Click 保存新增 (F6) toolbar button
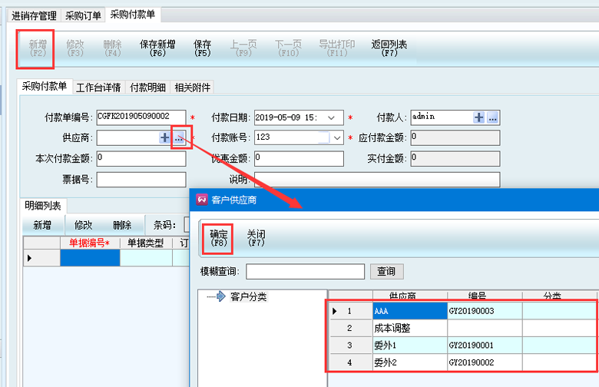The image size is (599, 387). pos(158,48)
